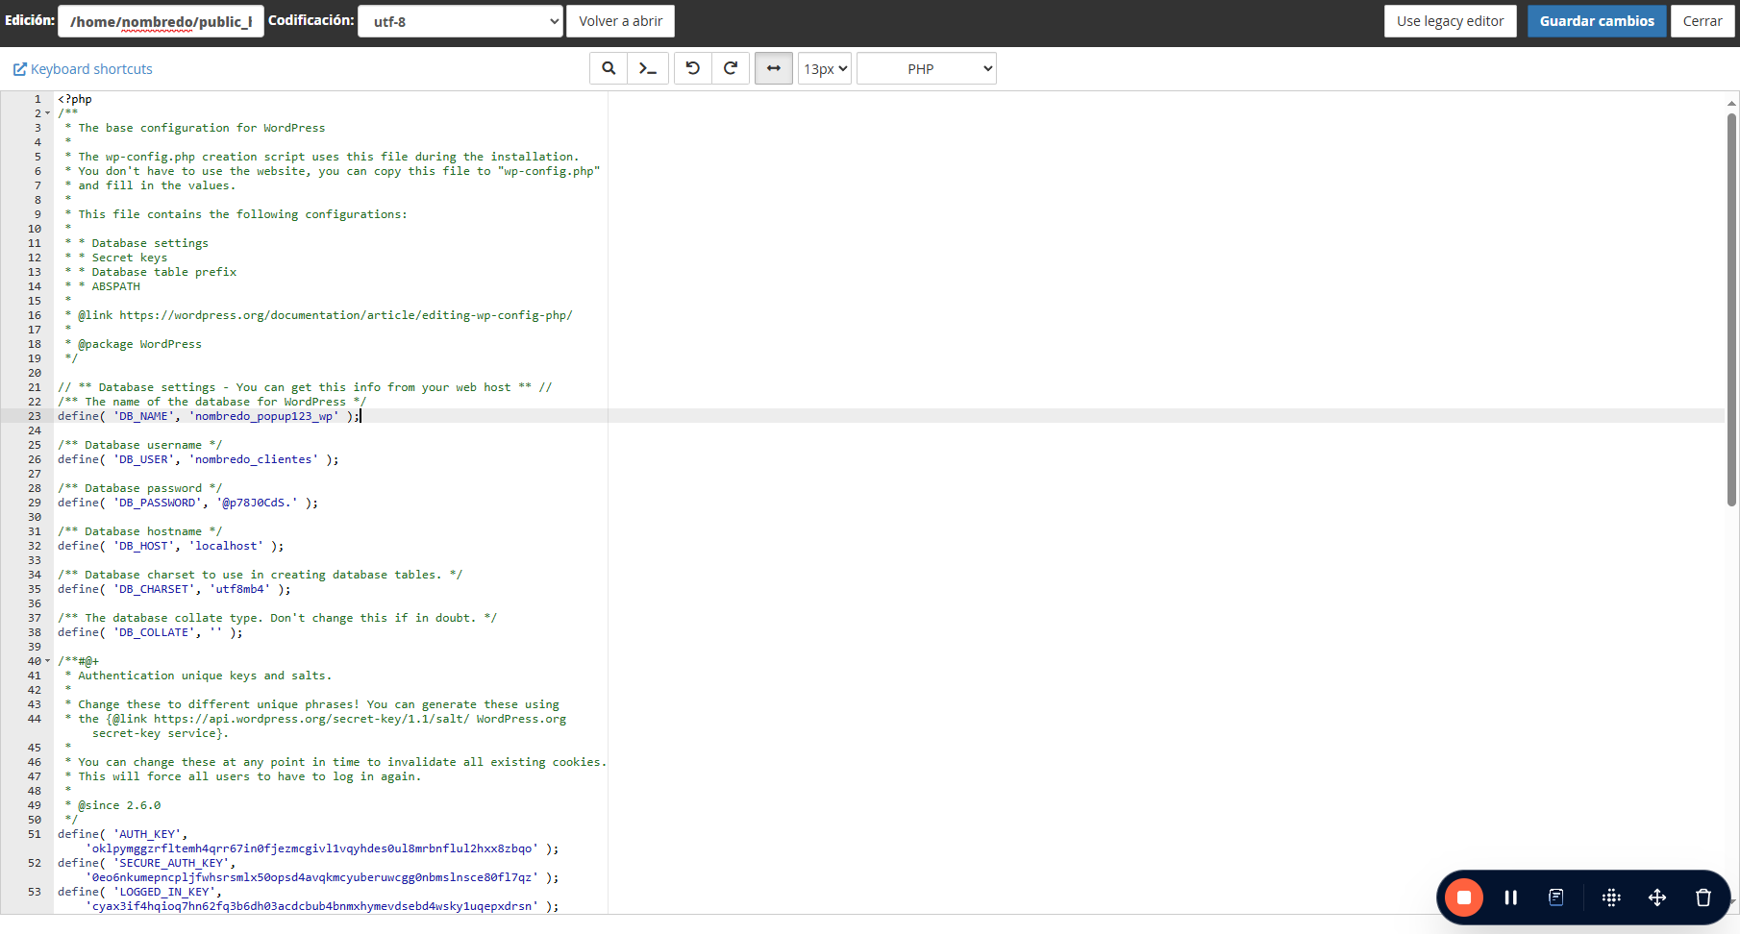Click 'nombredo_clientes' database user value

point(254,459)
